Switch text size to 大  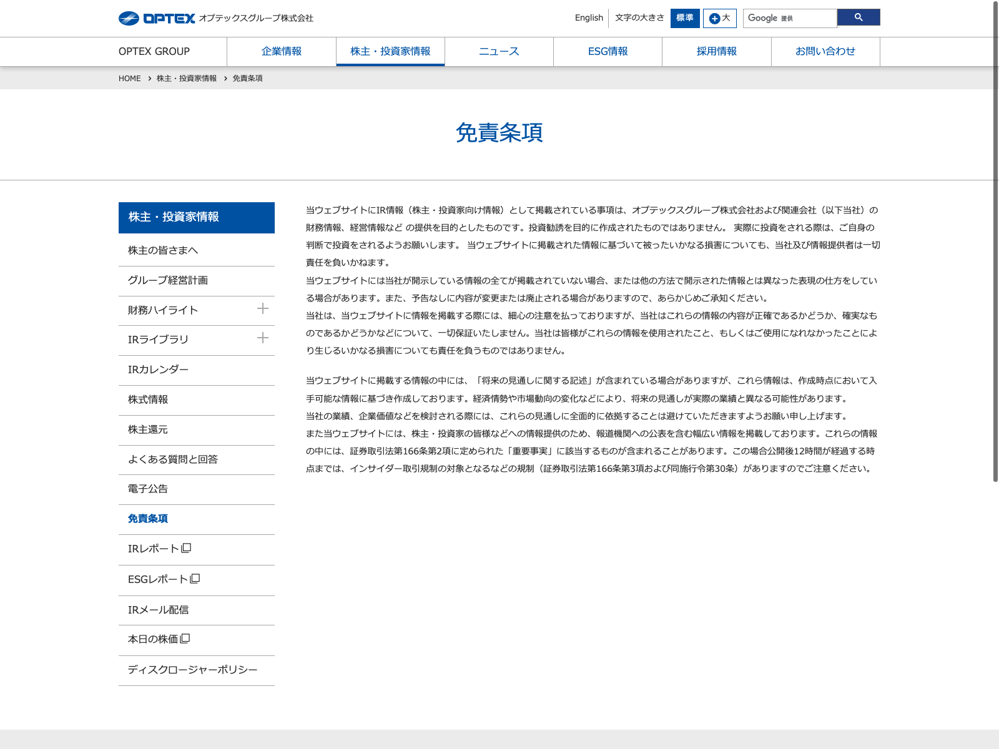[x=719, y=18]
